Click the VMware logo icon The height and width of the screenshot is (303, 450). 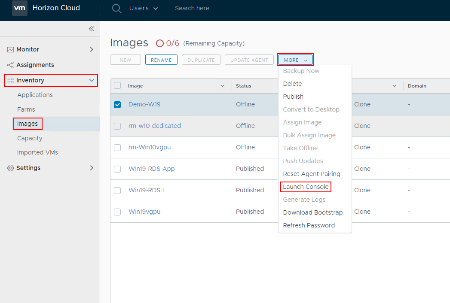click(x=20, y=8)
